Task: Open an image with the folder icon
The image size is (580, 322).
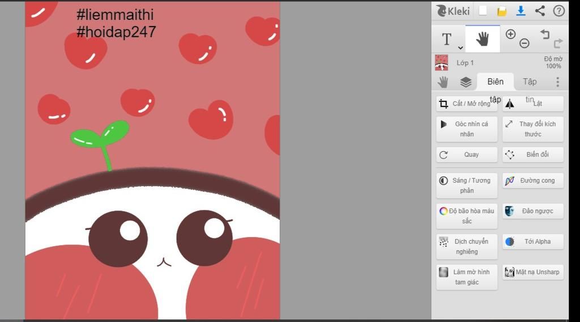Action: 502,11
